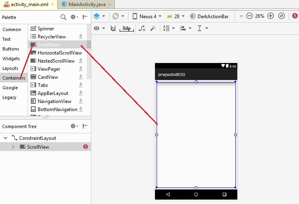Select the Layouts palette category

[11, 68]
